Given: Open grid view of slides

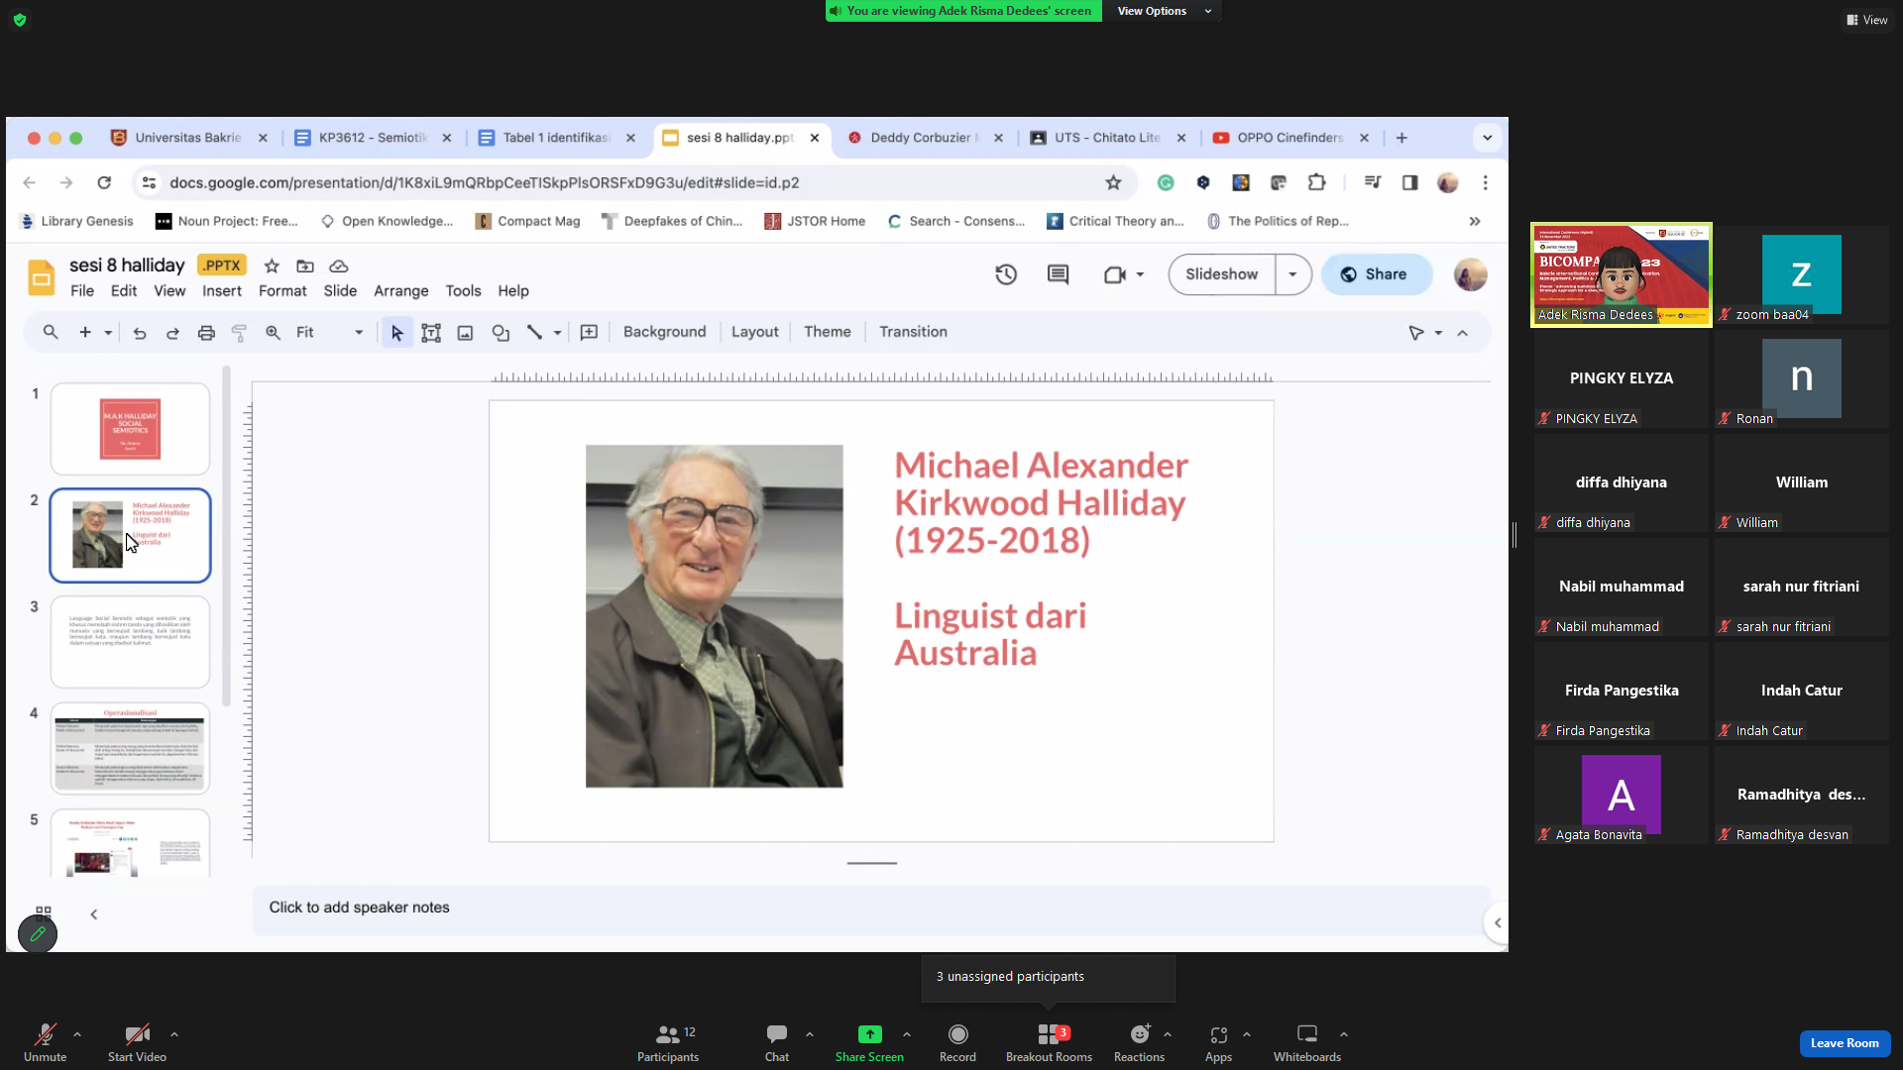Looking at the screenshot, I should coord(44,912).
